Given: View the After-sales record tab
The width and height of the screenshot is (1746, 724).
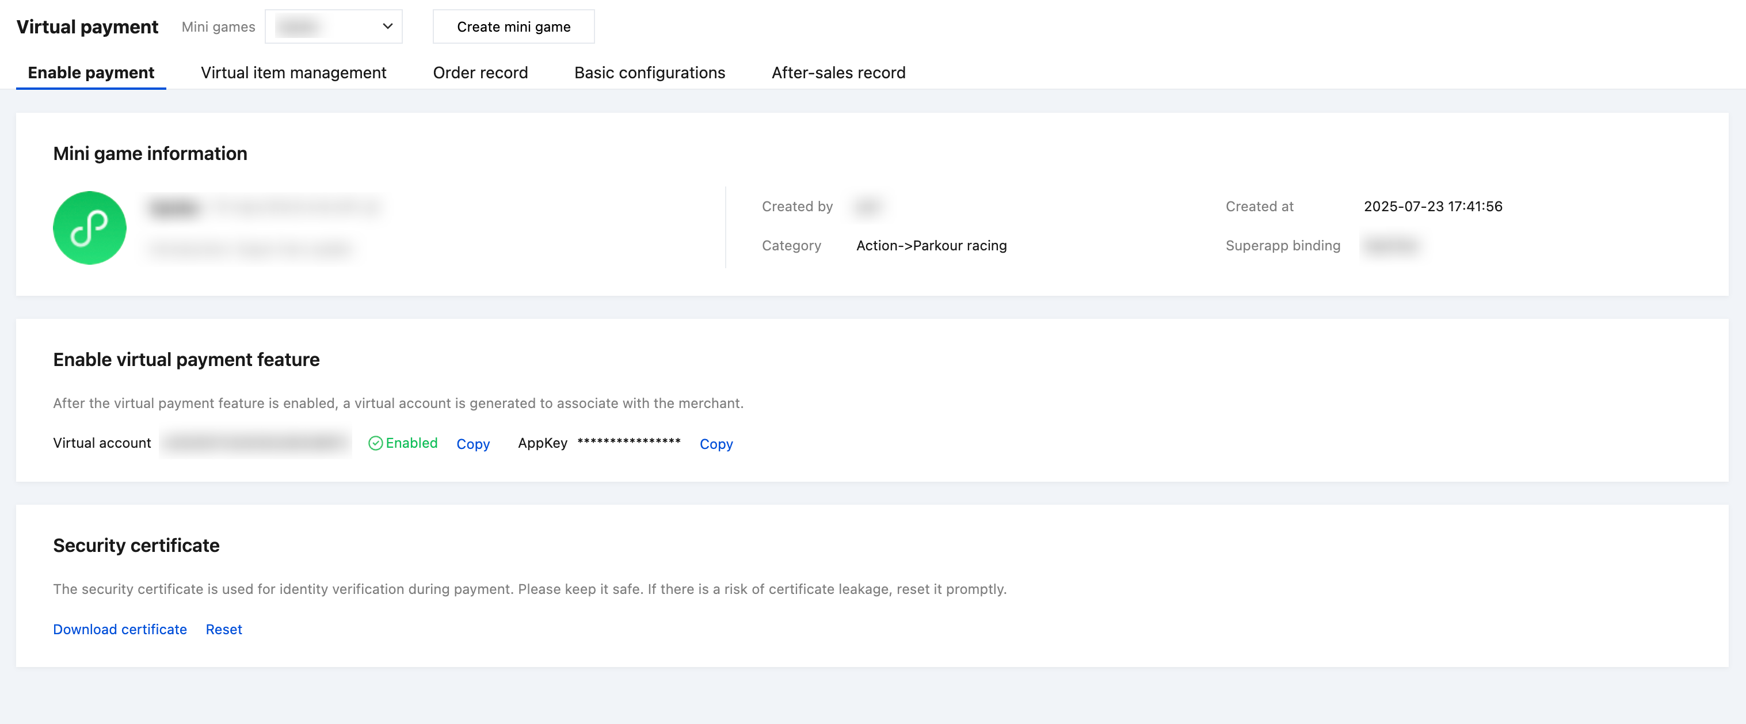Looking at the screenshot, I should coord(838,73).
